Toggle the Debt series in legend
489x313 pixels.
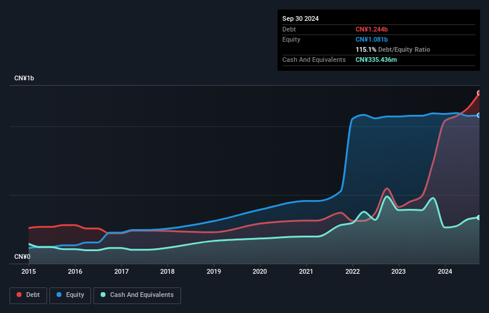pos(29,295)
